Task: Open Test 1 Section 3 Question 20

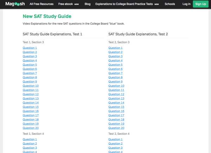Action: click(x=31, y=128)
